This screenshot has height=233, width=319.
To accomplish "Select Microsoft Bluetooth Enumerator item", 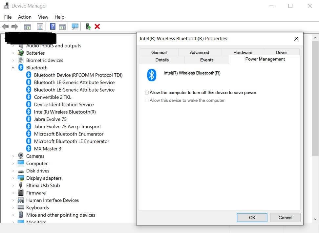I will [69, 134].
